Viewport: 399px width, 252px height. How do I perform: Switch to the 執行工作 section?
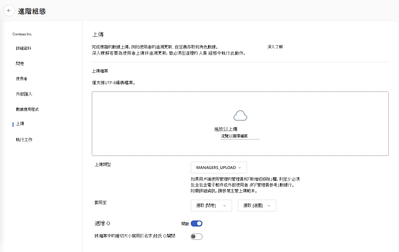pos(23,139)
